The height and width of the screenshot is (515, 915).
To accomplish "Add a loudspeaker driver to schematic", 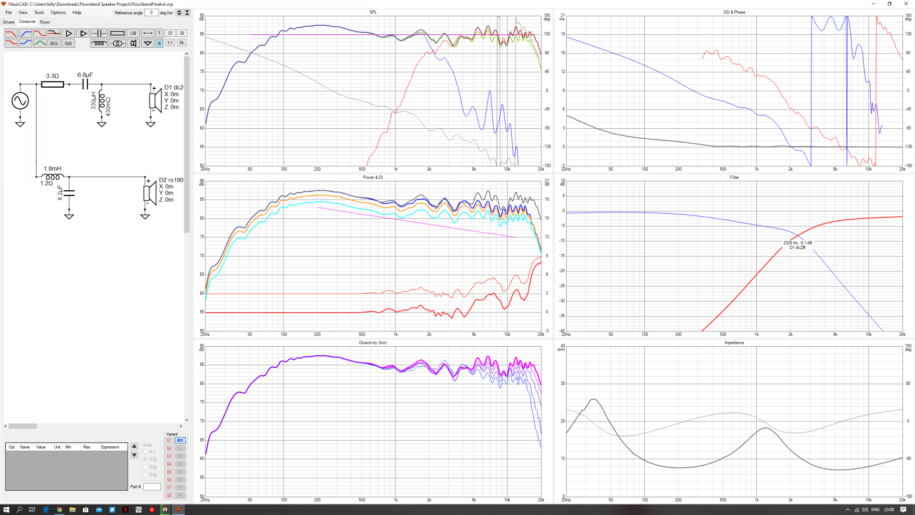I will tap(133, 43).
